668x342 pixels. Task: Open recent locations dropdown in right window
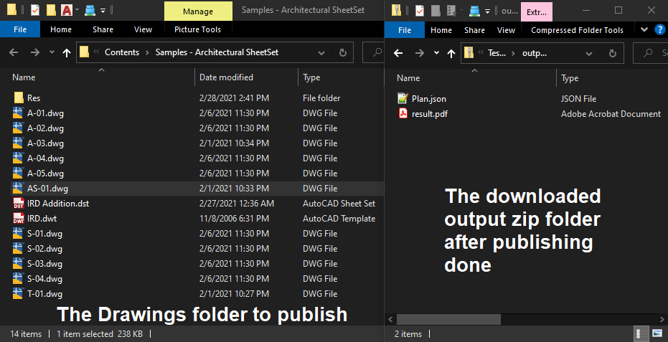point(437,53)
